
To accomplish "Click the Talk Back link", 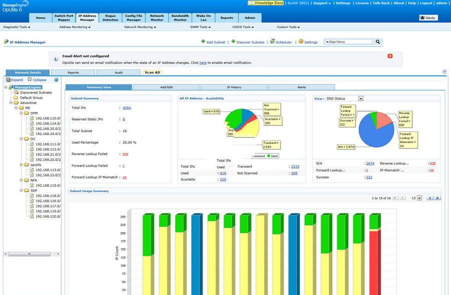I will coord(381,3).
